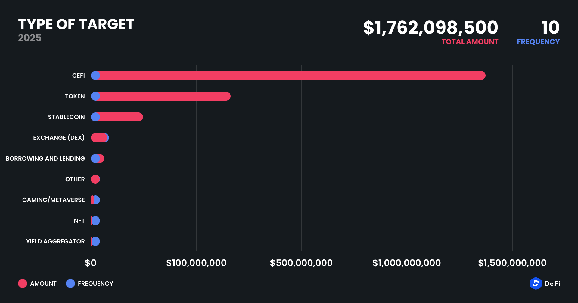Click the De.Fi logo icon

click(536, 283)
